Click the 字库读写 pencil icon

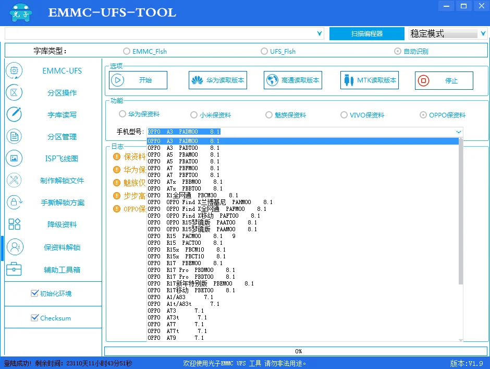14,114
